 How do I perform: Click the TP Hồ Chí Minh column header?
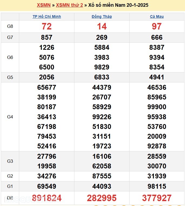(x=47, y=16)
